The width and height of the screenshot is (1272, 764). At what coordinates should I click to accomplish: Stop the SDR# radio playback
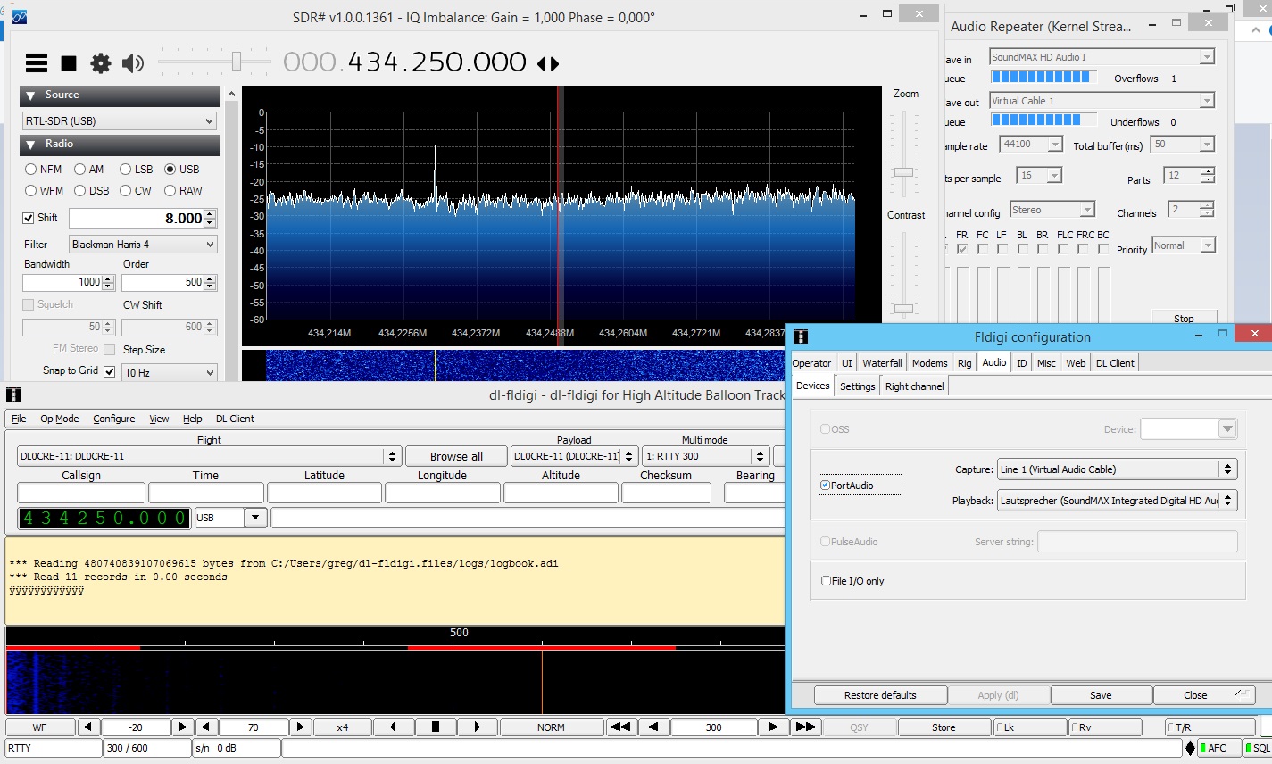[x=69, y=62]
